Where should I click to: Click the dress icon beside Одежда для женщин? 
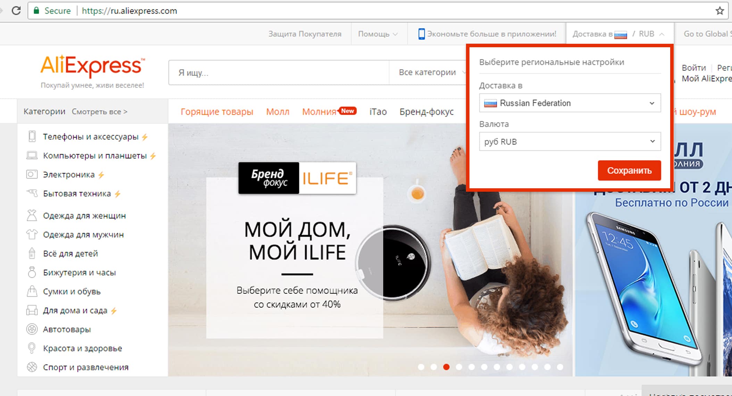click(32, 215)
